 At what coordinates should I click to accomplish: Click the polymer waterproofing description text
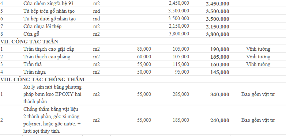(x=52, y=120)
